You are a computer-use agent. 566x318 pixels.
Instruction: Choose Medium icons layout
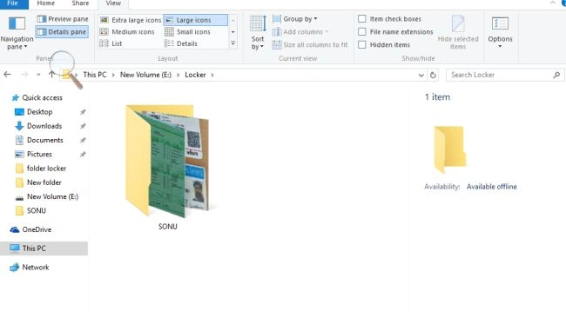(x=127, y=31)
